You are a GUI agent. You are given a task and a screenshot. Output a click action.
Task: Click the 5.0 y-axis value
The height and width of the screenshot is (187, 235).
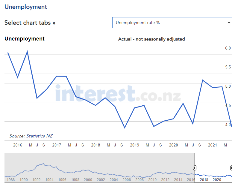click(228, 86)
